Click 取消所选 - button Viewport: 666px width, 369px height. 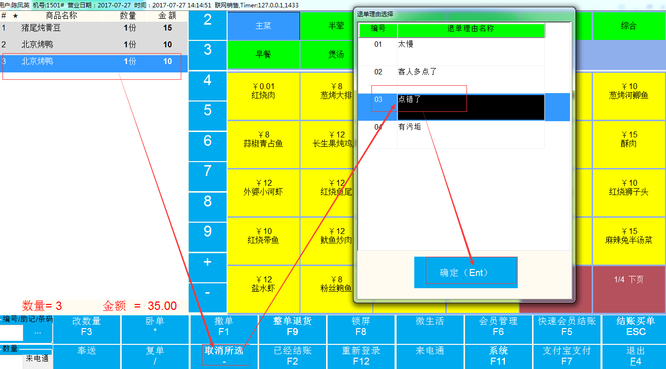[x=224, y=357]
